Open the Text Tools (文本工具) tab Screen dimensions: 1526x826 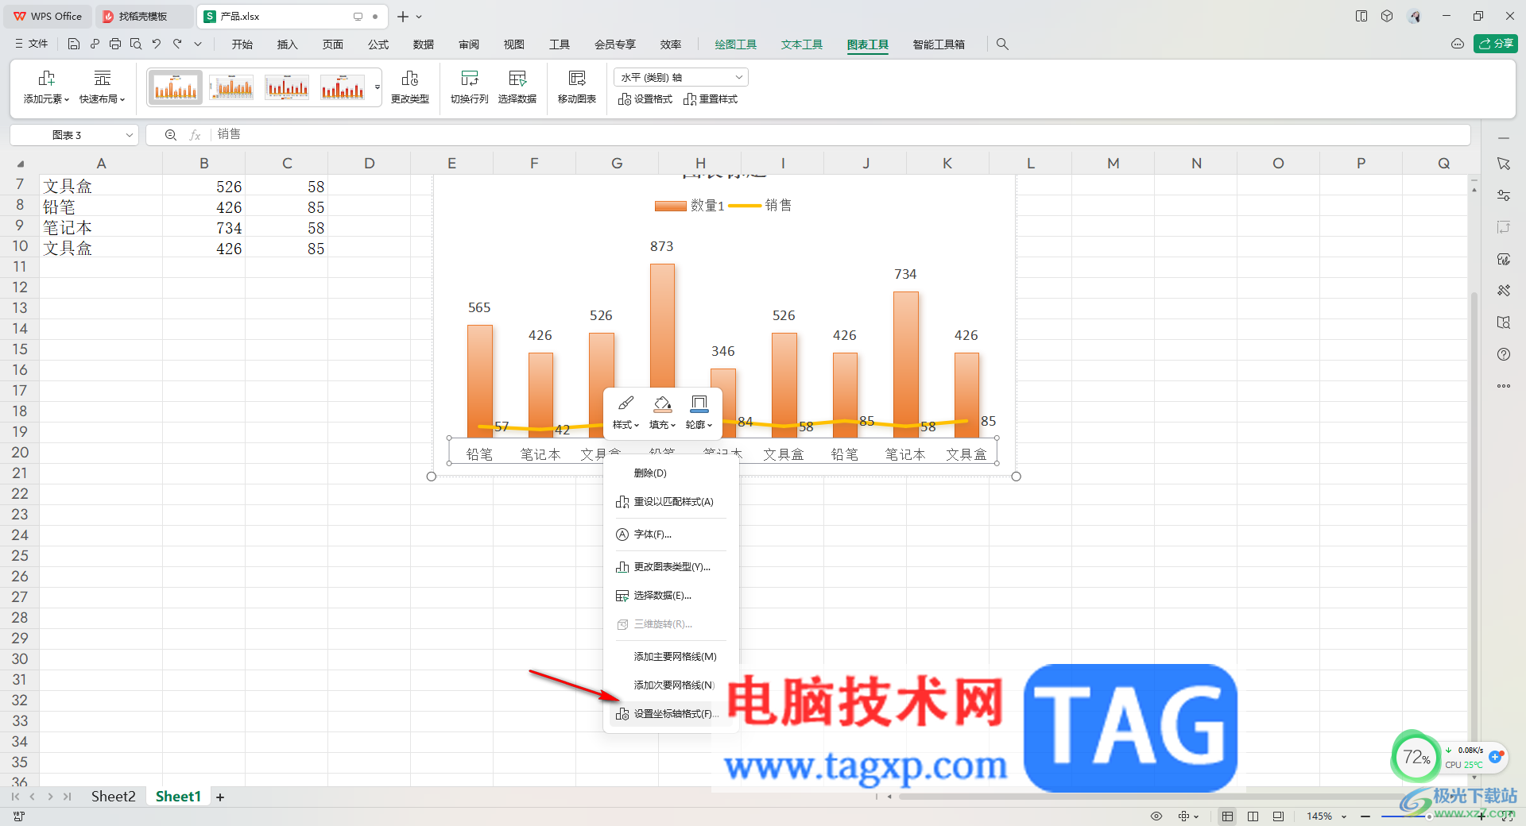801,44
